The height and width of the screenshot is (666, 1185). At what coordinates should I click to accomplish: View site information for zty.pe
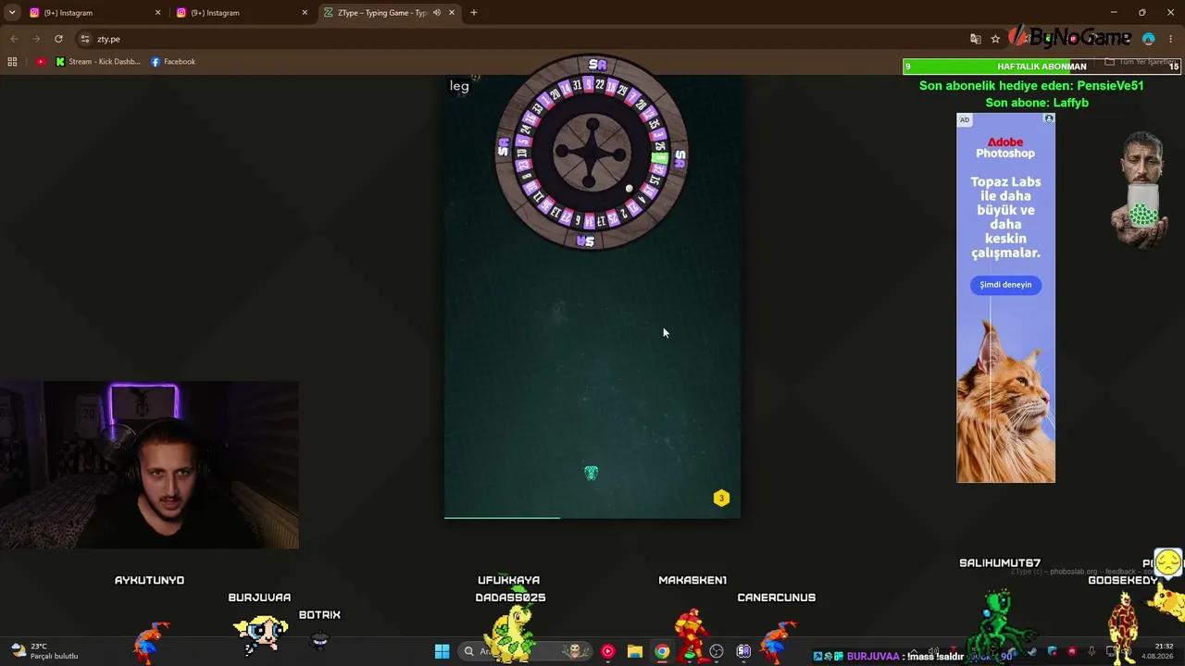[x=85, y=39]
